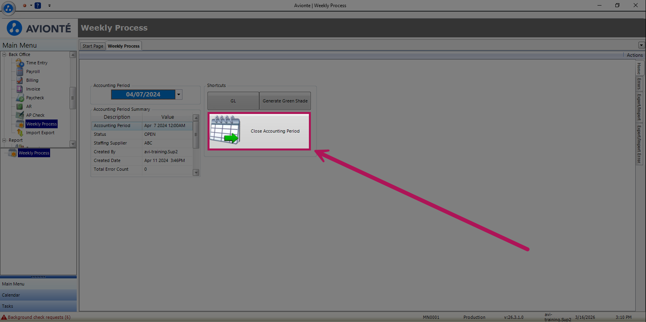Open the Invoice icon in the tree
The image size is (646, 322).
tap(20, 89)
